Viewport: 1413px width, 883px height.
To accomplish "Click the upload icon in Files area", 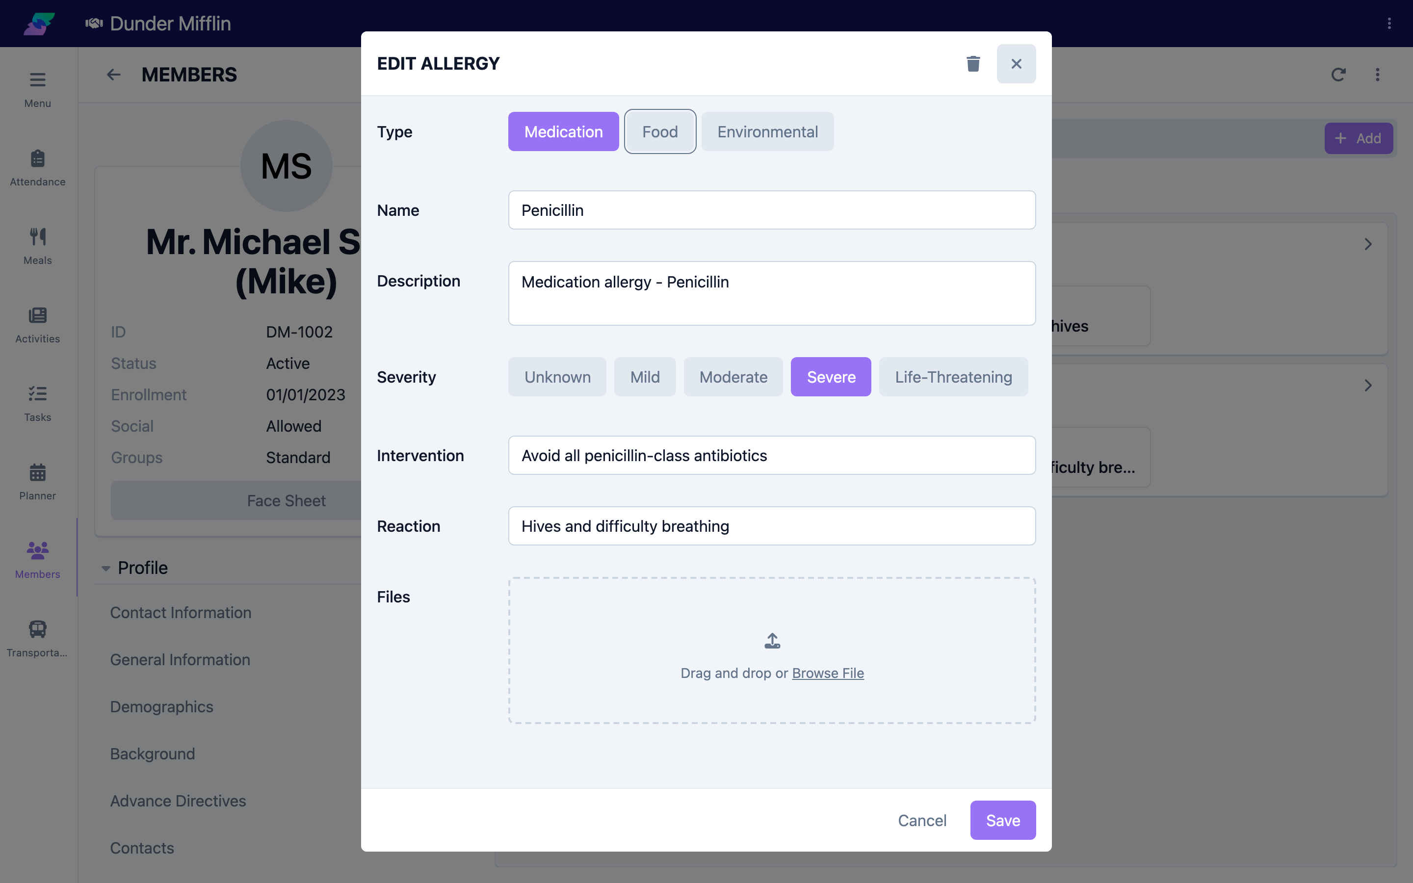I will tap(772, 641).
